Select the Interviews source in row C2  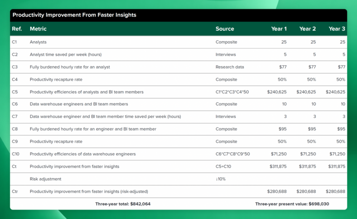[225, 55]
